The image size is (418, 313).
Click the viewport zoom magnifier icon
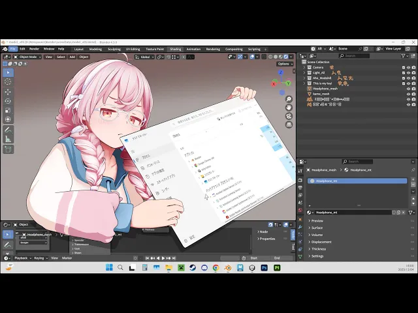[289, 99]
